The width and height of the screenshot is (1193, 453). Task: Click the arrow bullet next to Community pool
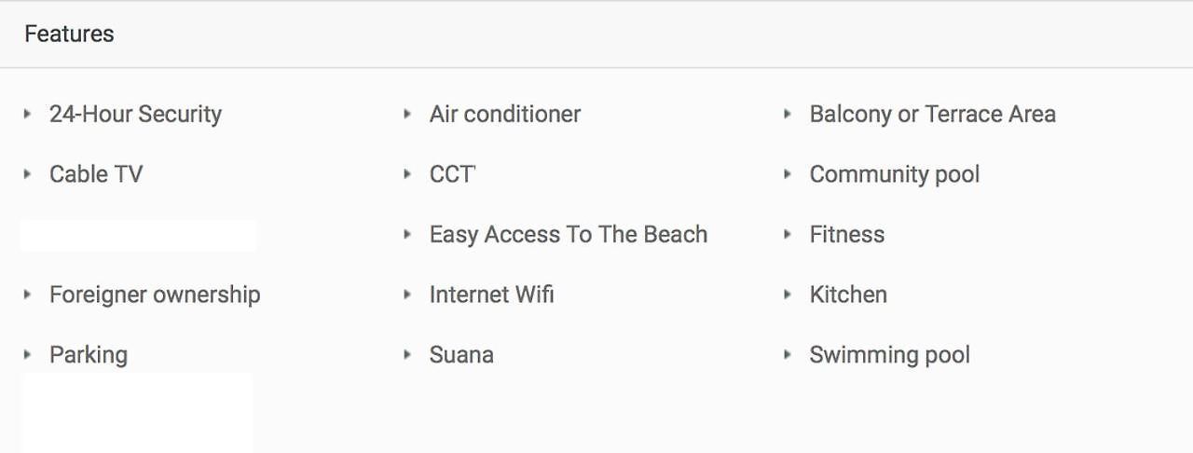tap(788, 174)
